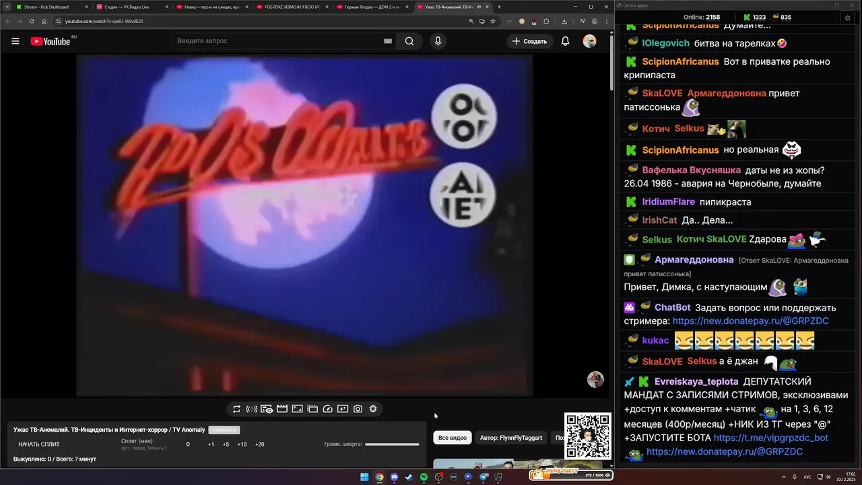Open the donatepay link in ChatBot message
Image resolution: width=862 pixels, height=485 pixels.
751,321
